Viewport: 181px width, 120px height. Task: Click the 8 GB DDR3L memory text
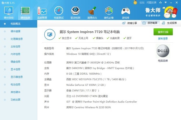point(84,74)
